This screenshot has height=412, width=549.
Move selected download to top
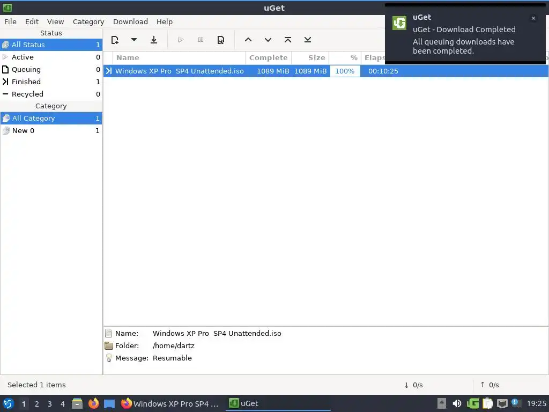tap(288, 40)
